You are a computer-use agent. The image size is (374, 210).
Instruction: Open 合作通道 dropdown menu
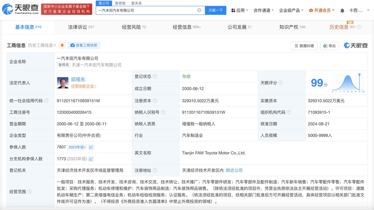click(x=264, y=10)
